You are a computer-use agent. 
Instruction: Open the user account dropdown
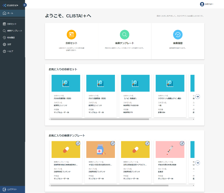click(x=207, y=4)
